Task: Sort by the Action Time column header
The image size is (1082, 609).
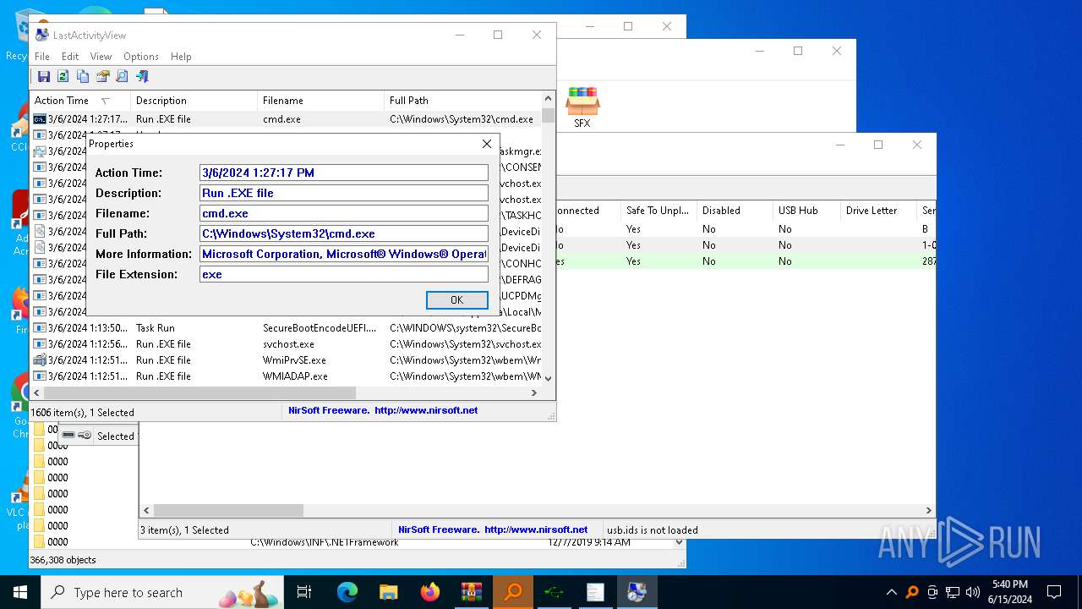Action: (x=79, y=101)
